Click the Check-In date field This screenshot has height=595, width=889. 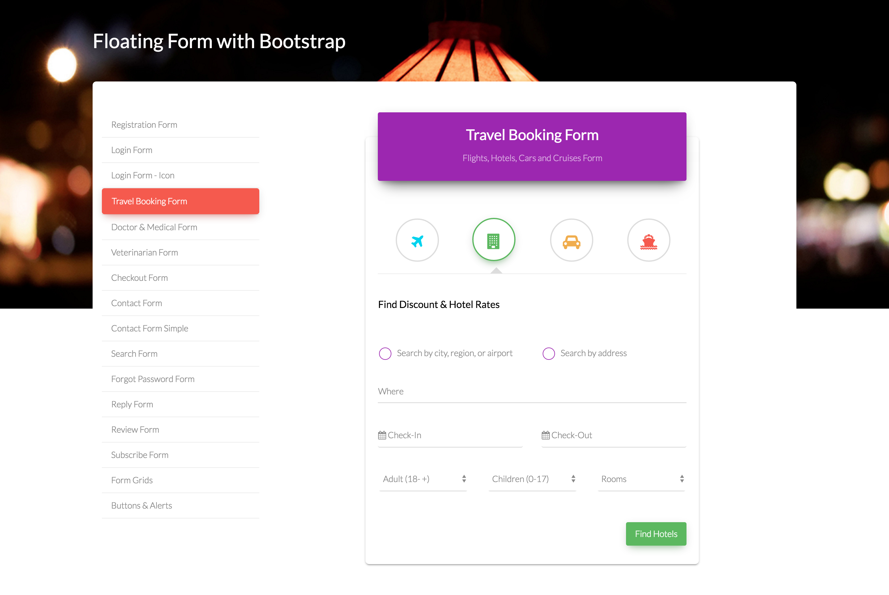coord(450,436)
